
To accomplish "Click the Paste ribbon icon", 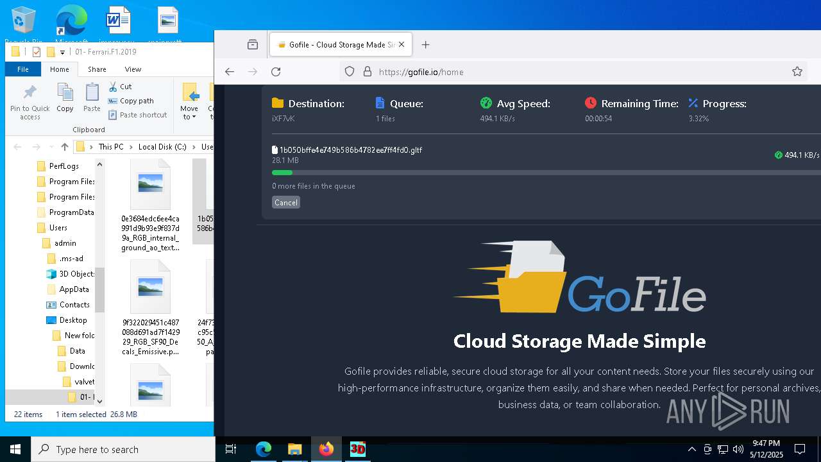I will (x=92, y=98).
